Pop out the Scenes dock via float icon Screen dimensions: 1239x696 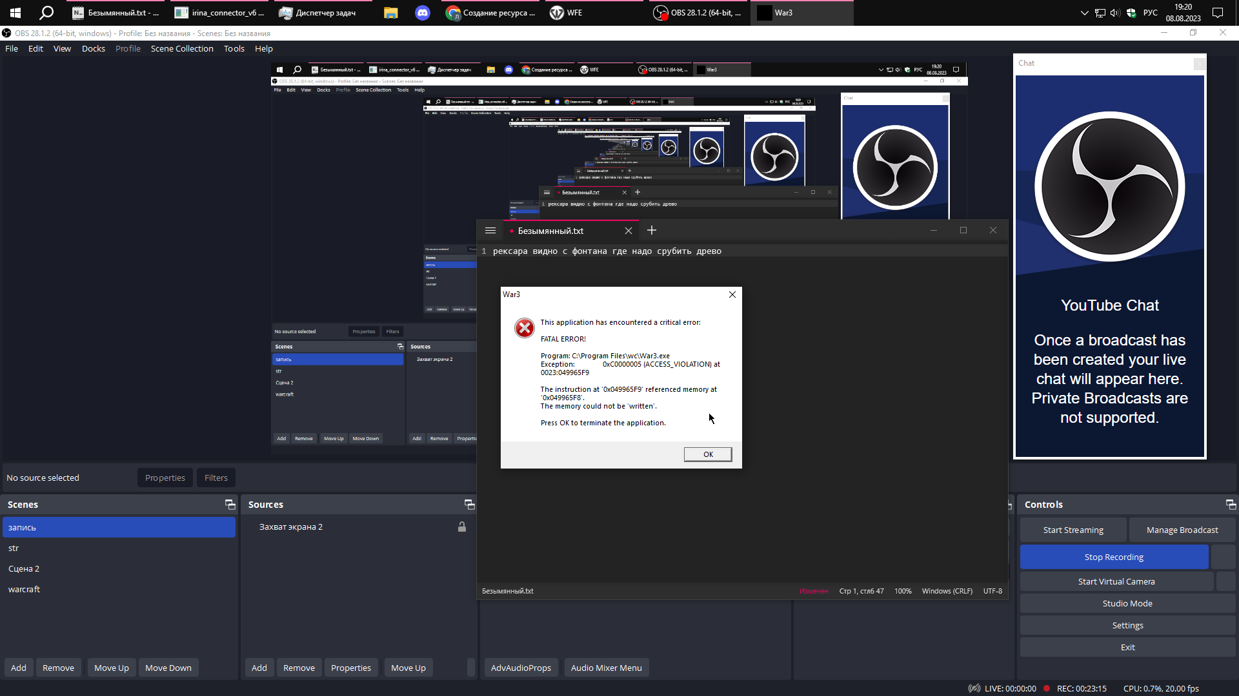pyautogui.click(x=230, y=505)
